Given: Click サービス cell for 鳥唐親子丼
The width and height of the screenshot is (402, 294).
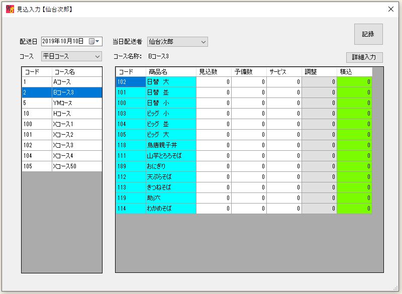Looking at the screenshot, I should [284, 145].
